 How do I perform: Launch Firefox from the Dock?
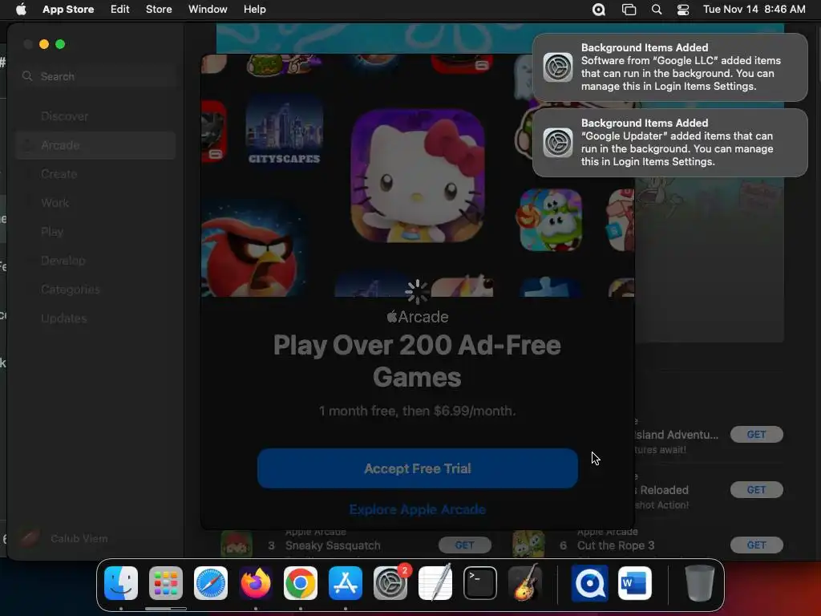(x=256, y=583)
